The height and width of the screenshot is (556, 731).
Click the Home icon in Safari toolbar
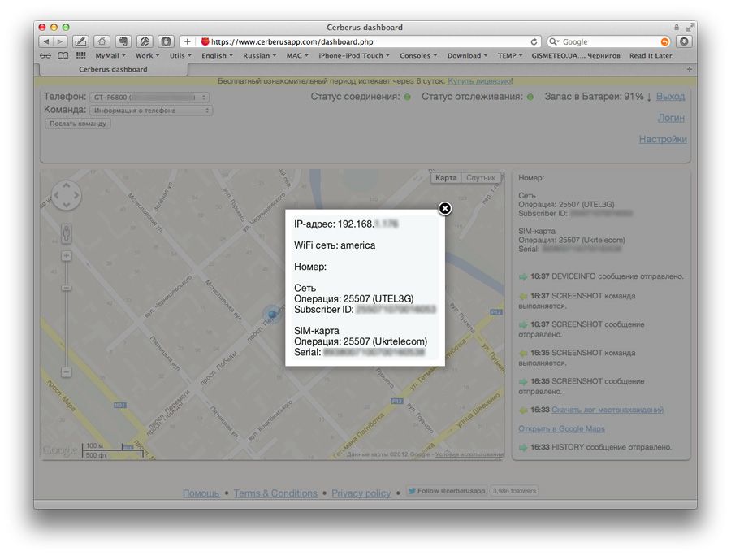pyautogui.click(x=102, y=41)
